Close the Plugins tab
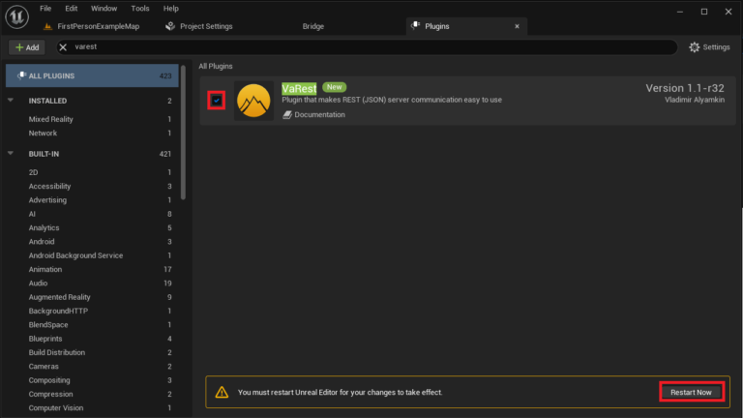Screen dimensions: 743x418 coord(517,26)
